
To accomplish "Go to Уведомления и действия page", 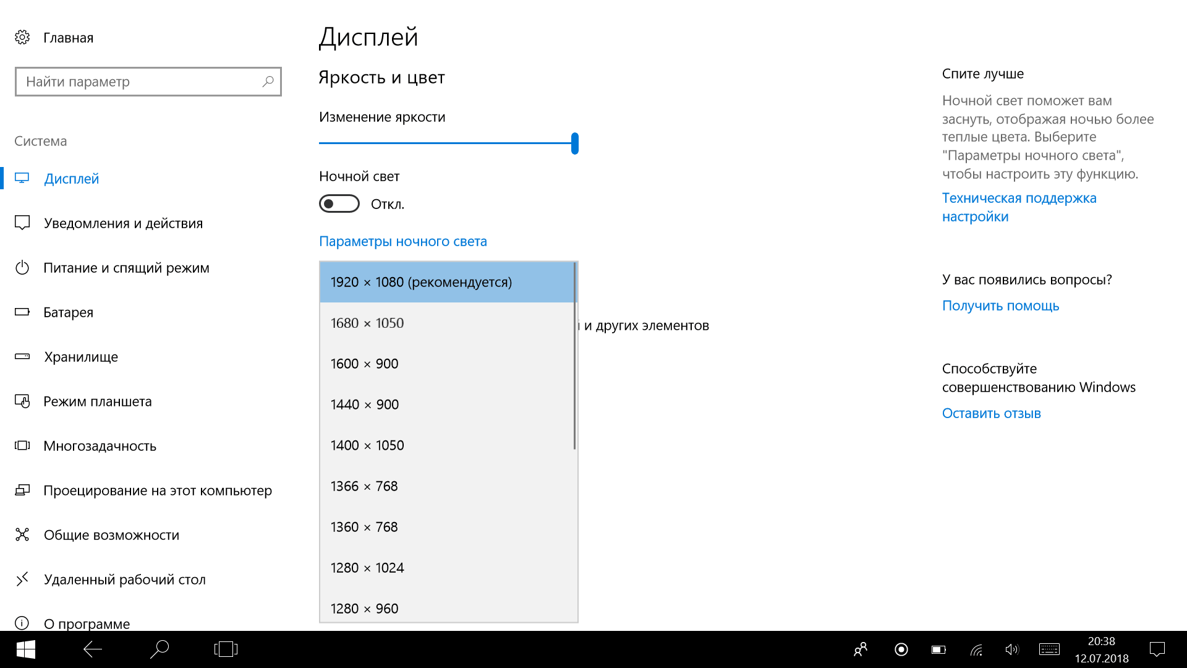I will pos(123,223).
